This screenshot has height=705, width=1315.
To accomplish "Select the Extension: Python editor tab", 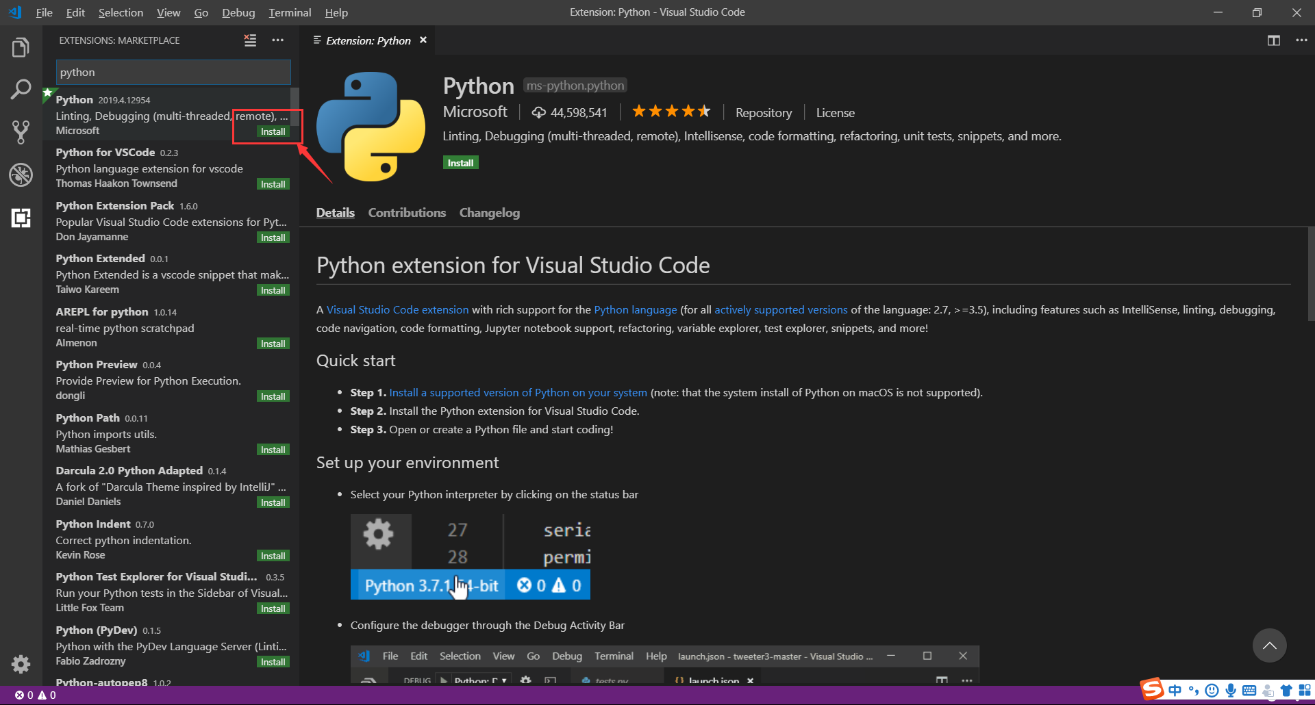I will point(368,40).
